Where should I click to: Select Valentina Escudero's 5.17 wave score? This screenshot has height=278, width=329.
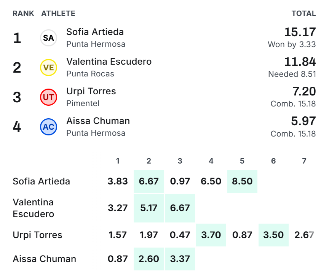click(149, 208)
